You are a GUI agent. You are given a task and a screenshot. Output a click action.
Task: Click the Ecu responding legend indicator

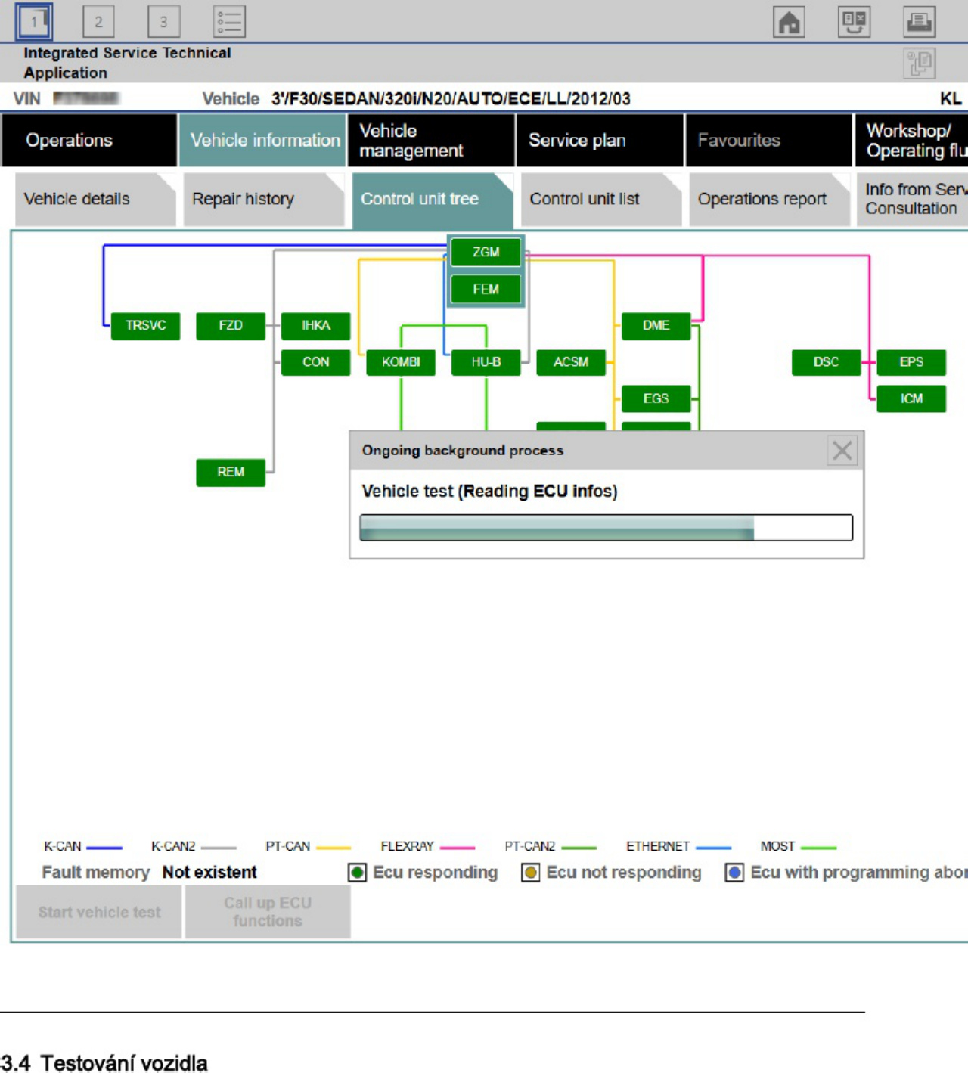pos(357,873)
